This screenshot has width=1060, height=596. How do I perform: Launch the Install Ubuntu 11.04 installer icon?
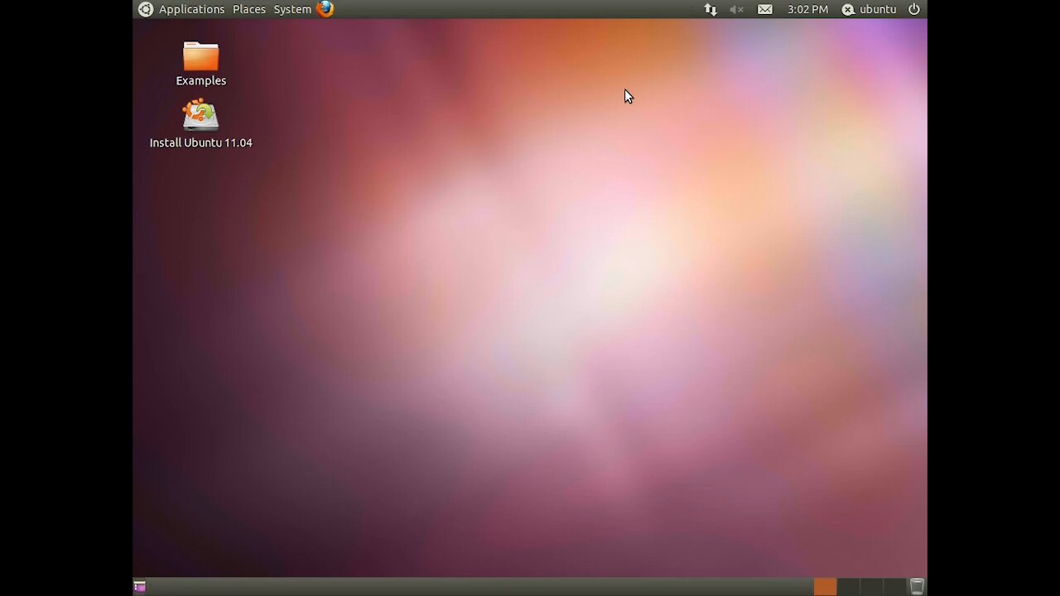pyautogui.click(x=200, y=116)
